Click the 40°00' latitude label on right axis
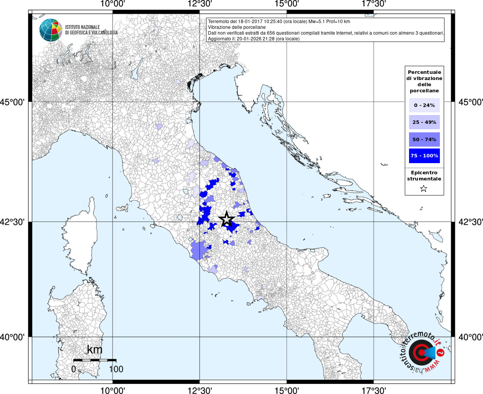Screen dimensions: 483x394 [x=471, y=337]
